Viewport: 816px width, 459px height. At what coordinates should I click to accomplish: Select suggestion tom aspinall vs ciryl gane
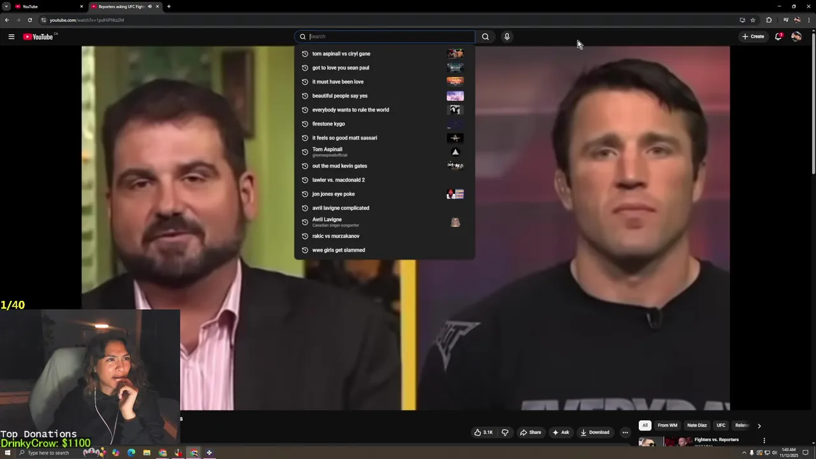(384, 54)
